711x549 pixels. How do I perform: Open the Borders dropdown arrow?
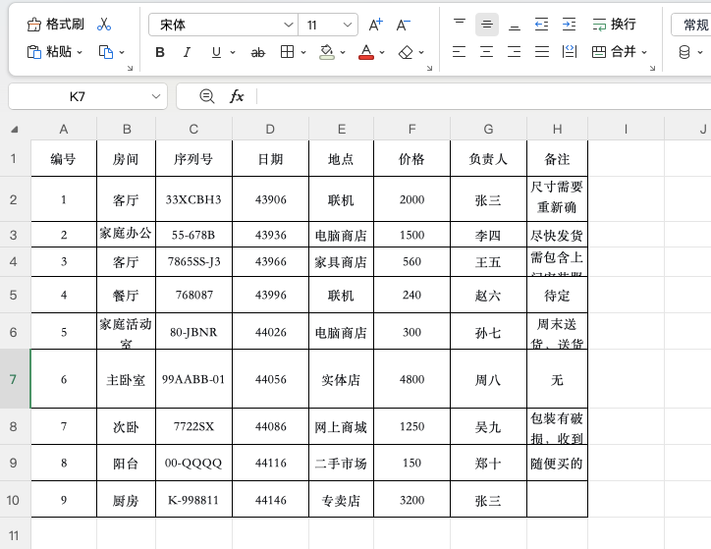(303, 53)
